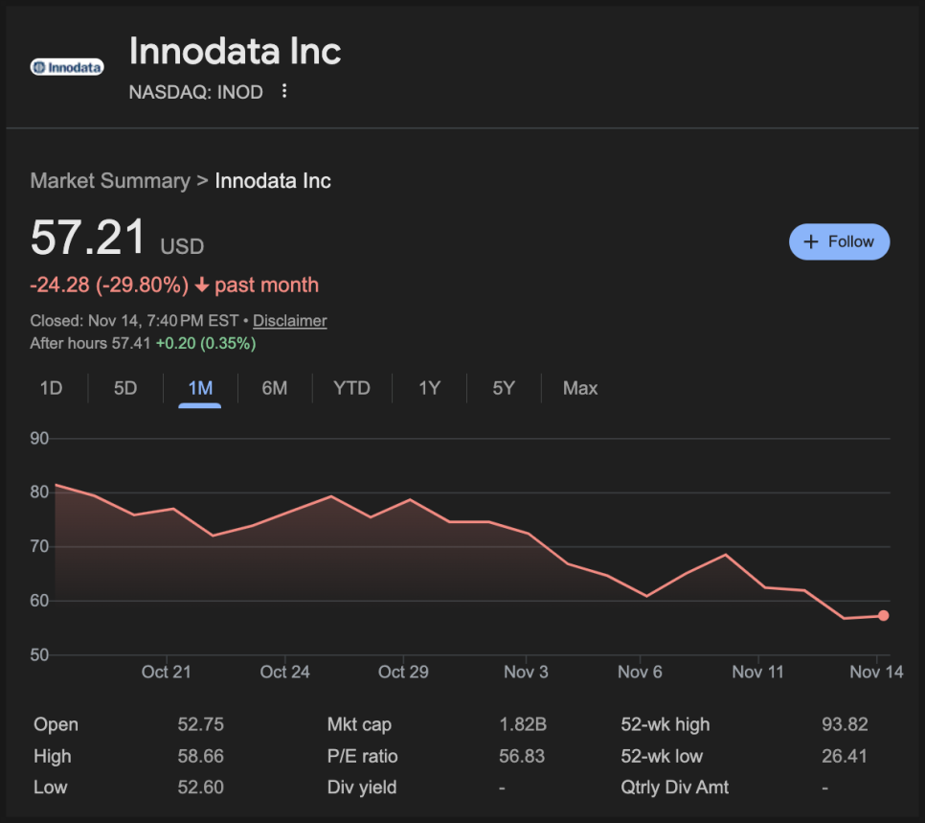Show the 1Y price chart
Screen dimensions: 925x823
point(429,388)
